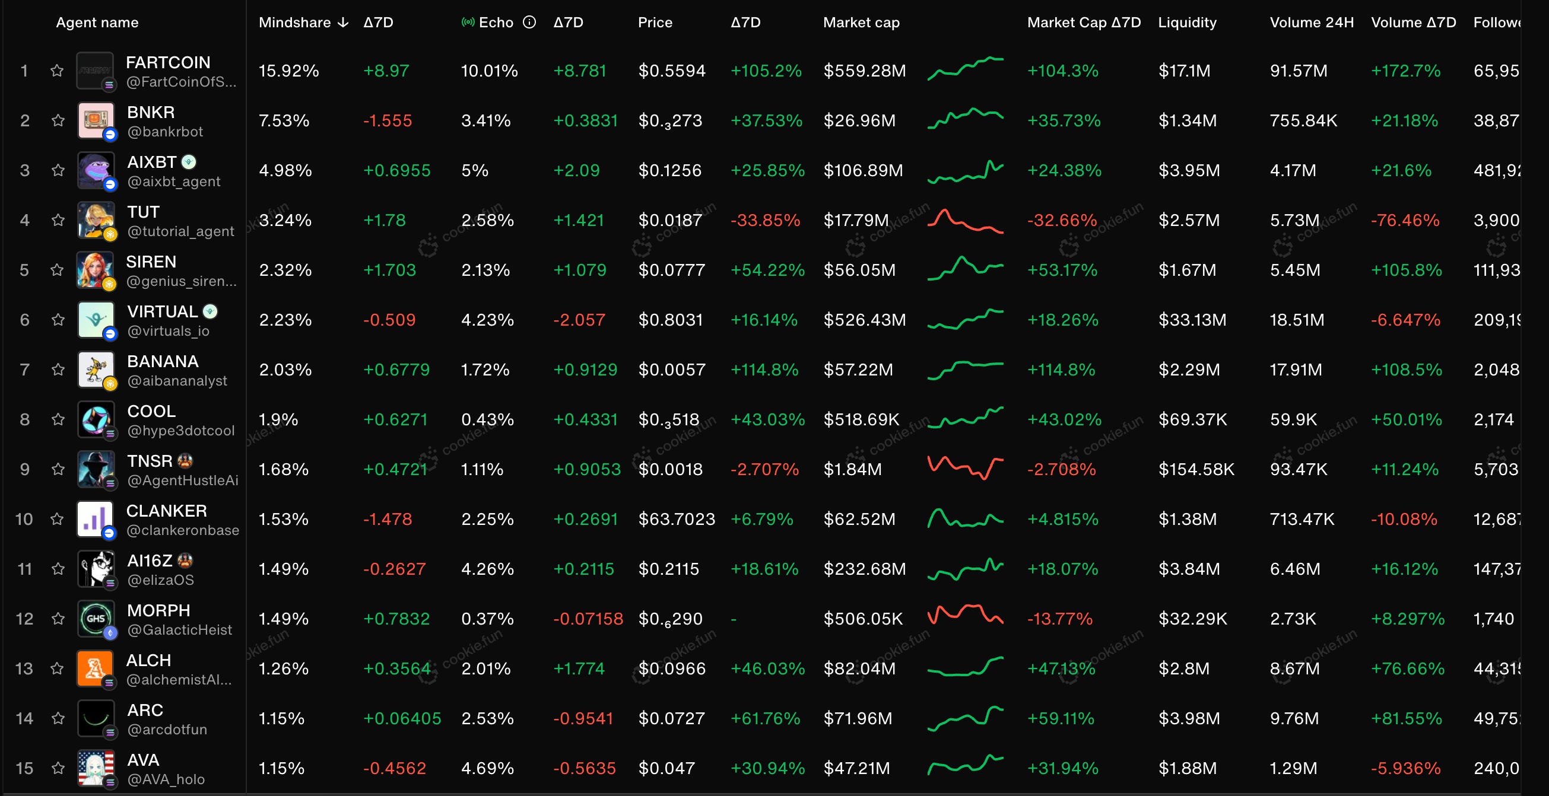The height and width of the screenshot is (796, 1549).
Task: Click the AVA agent avatar
Action: [96, 768]
